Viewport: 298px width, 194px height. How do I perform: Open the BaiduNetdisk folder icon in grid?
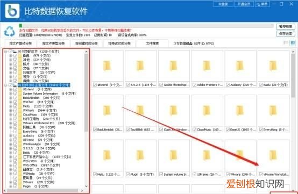pos(107,111)
